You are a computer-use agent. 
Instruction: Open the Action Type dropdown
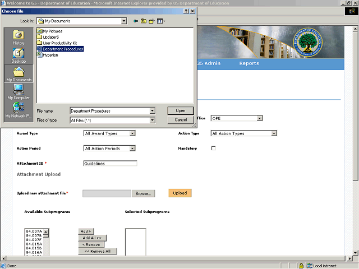(x=244, y=133)
